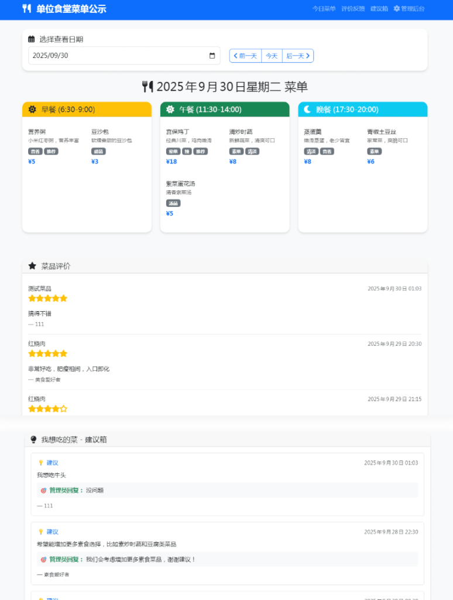点击菜品评价区域的星标图标
Screen dimensions: 453x600
click(32, 266)
